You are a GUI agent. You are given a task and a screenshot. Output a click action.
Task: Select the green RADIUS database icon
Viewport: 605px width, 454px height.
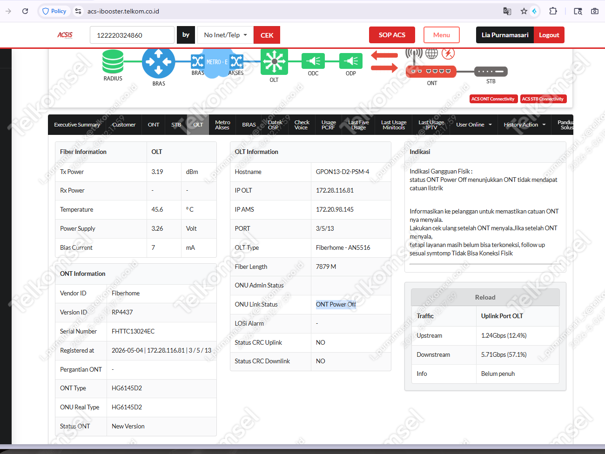[113, 62]
